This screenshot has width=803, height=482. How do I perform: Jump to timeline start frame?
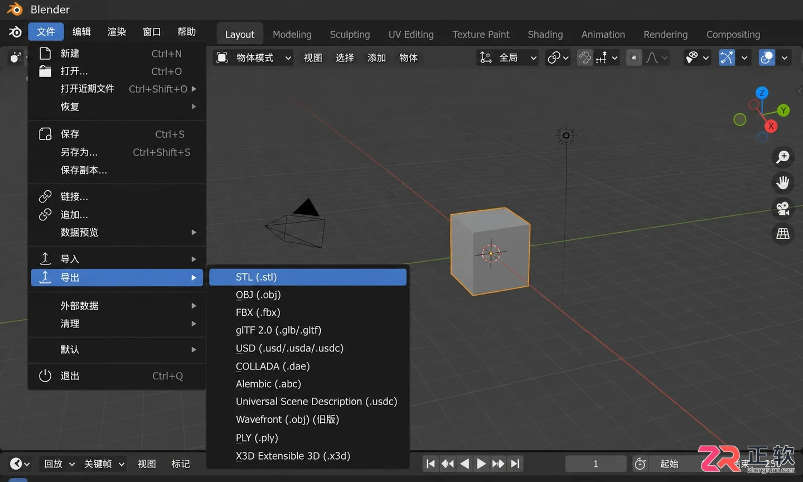pyautogui.click(x=430, y=464)
